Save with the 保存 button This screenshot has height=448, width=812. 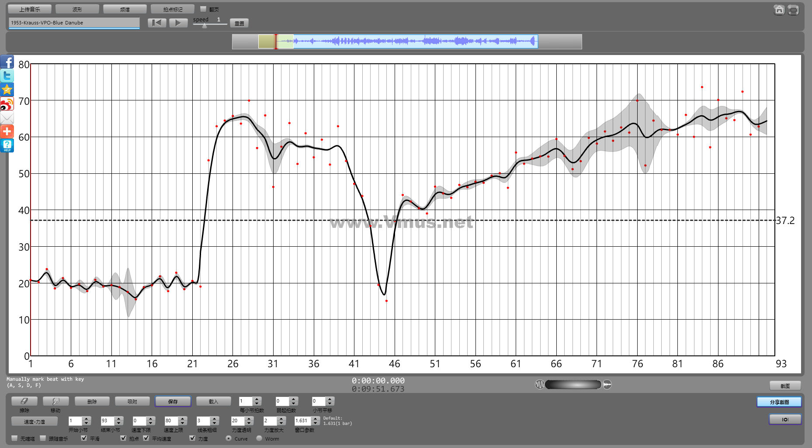click(173, 401)
